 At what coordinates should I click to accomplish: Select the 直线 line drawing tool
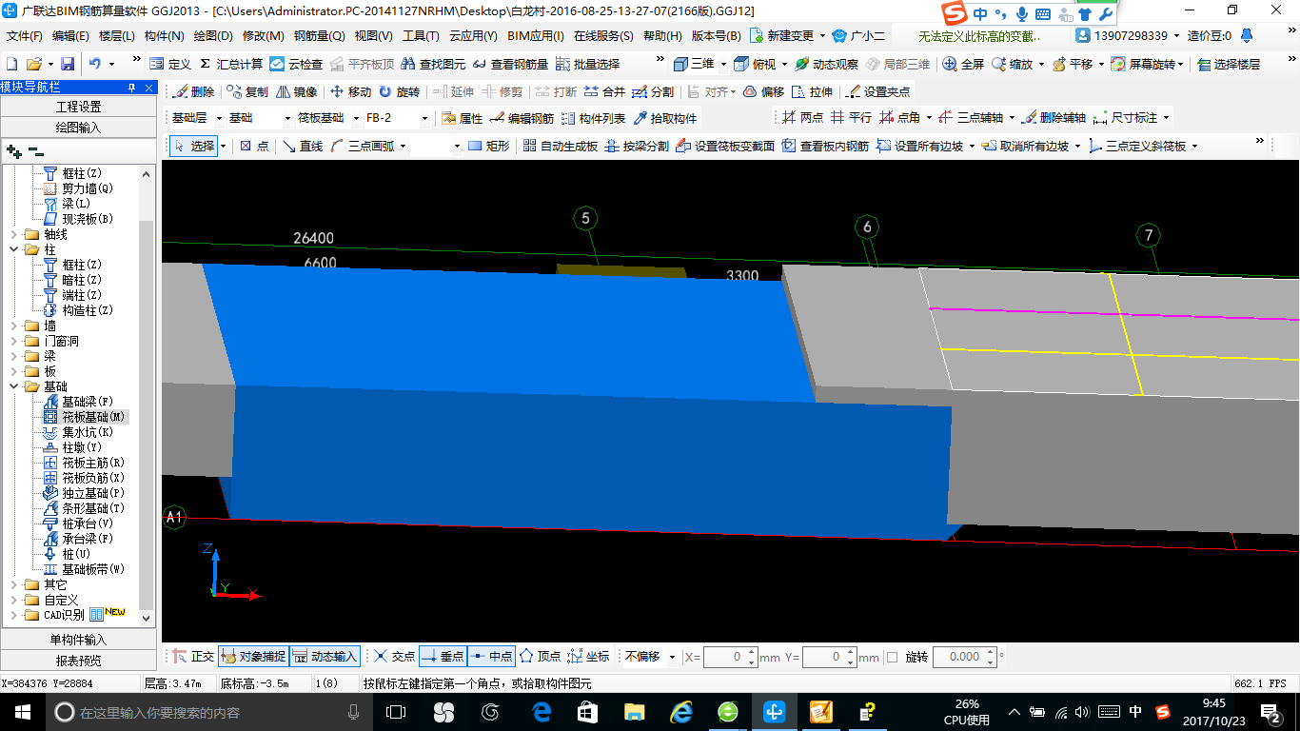303,147
